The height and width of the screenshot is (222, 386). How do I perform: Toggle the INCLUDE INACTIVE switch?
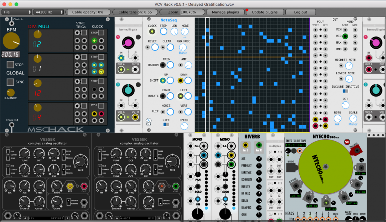(345, 91)
